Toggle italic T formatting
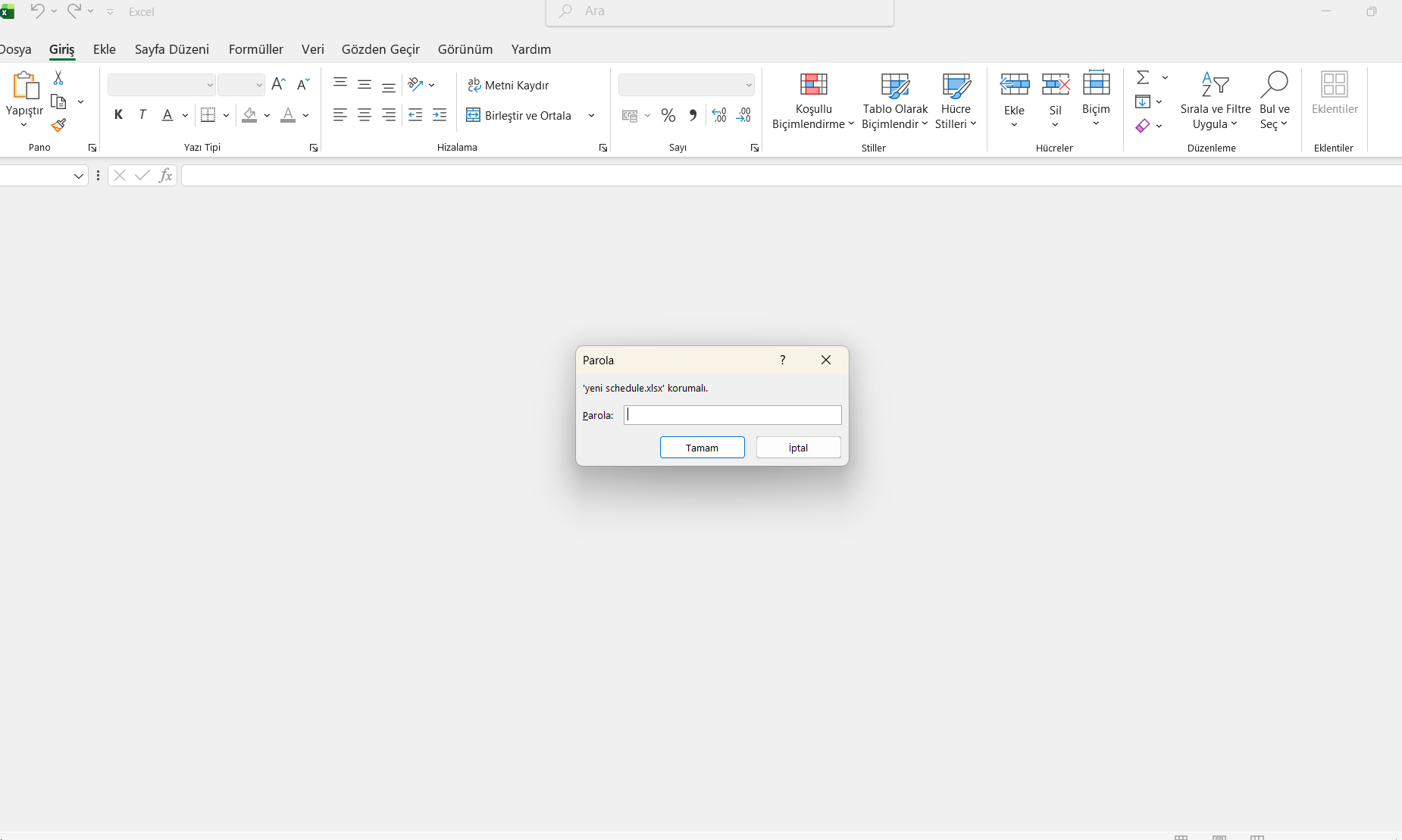 coord(142,115)
